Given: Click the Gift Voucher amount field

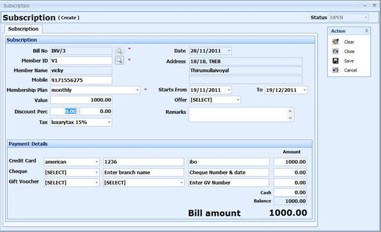Looking at the screenshot, I should [x=290, y=183].
